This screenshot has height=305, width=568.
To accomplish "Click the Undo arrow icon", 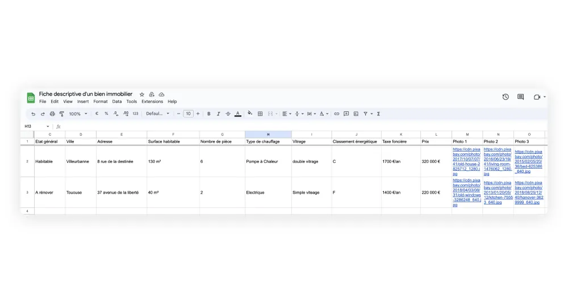I will [x=33, y=114].
